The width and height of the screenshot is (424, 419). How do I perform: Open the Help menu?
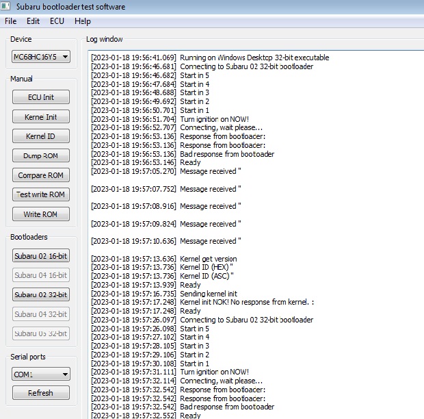(x=82, y=21)
